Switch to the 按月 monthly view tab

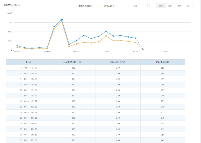point(189,6)
